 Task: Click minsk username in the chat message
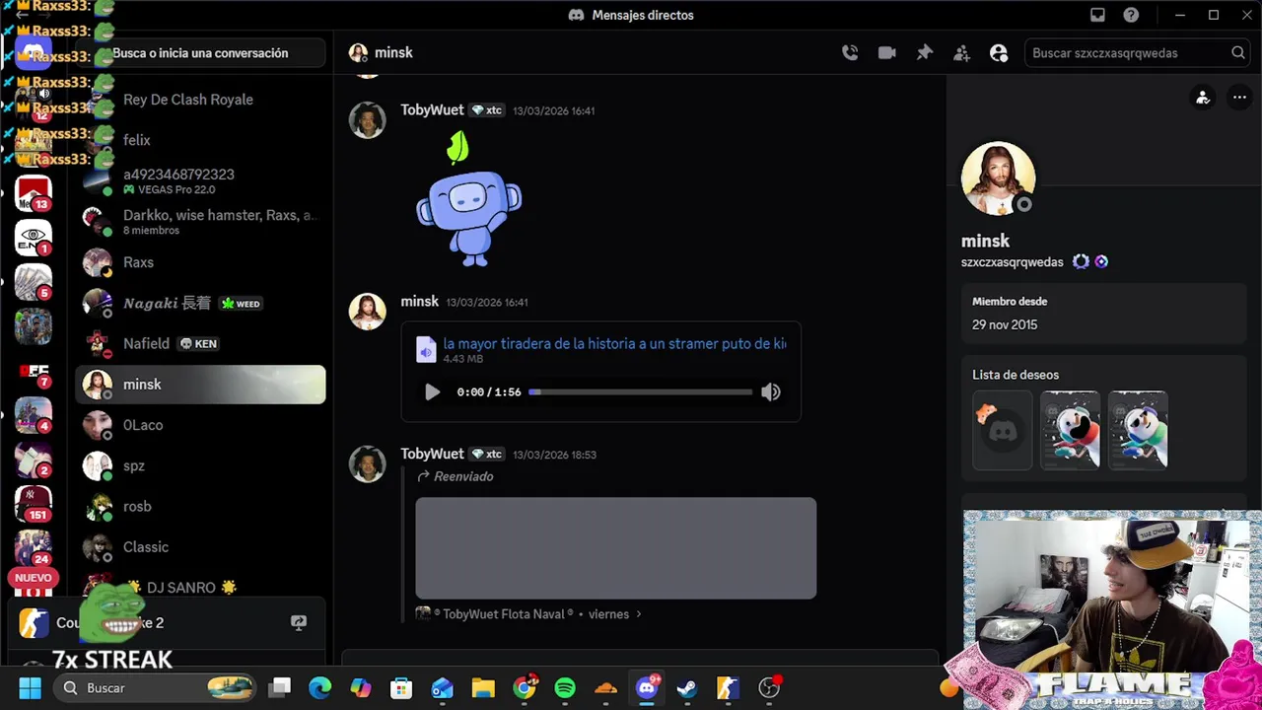[x=419, y=302]
